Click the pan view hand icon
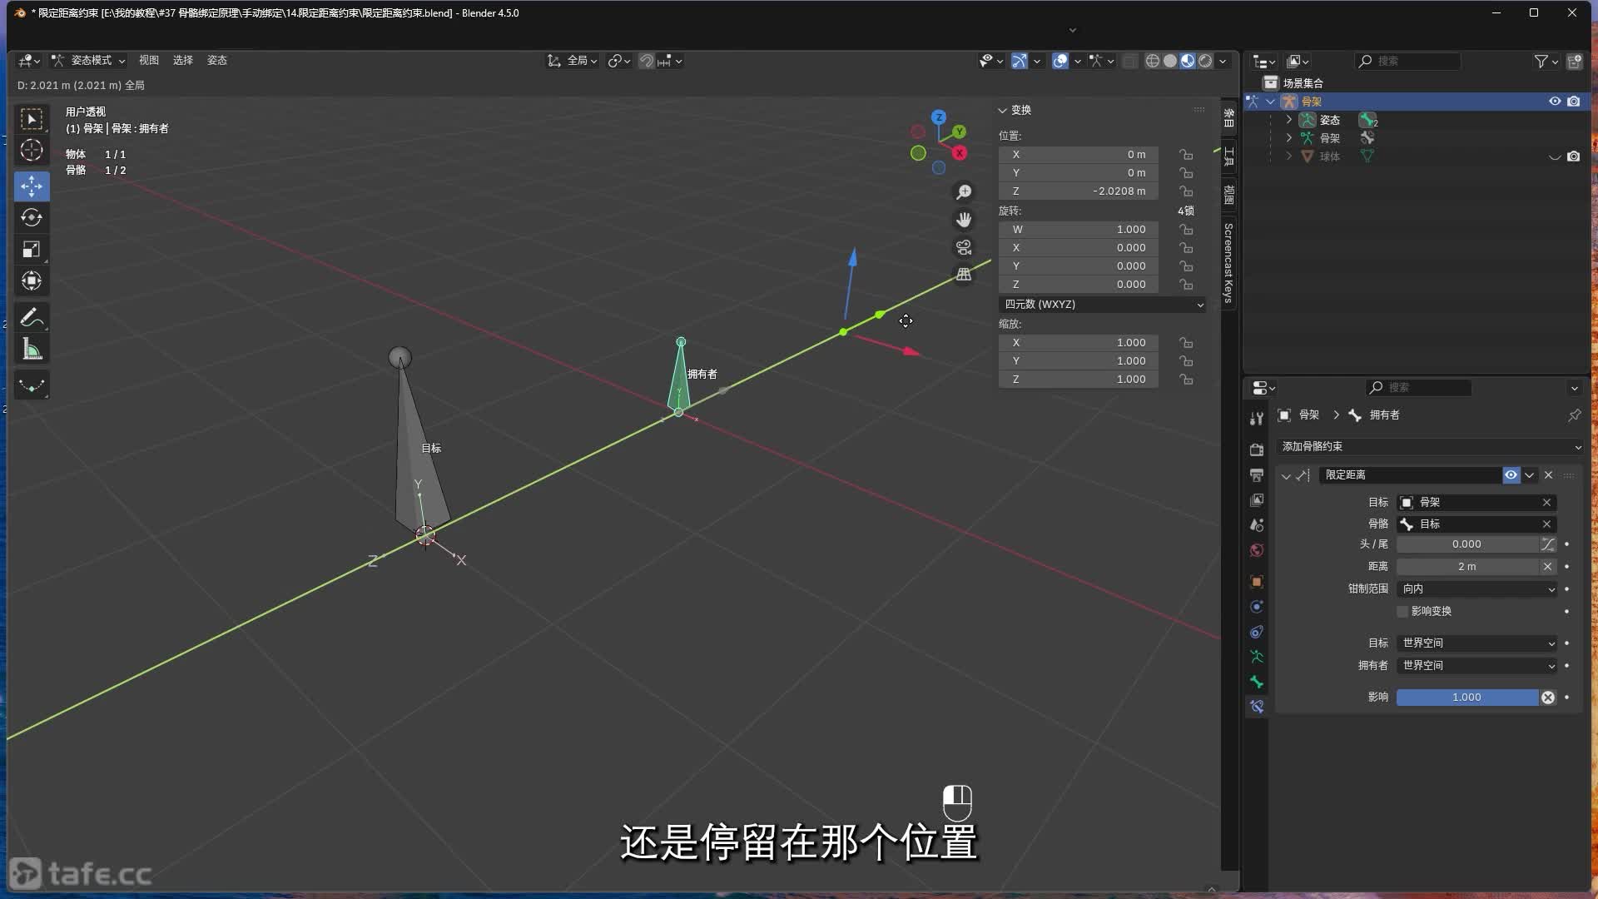Screen dimensions: 1598x899 964,220
